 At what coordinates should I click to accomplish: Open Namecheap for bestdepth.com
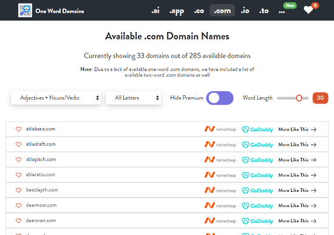220,190
